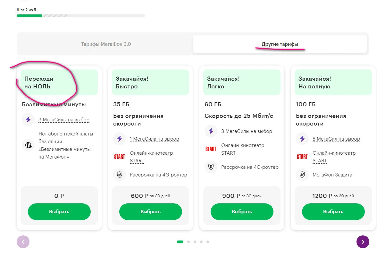377x253 pixels.
Task: Click the START logo in the Закачайся! Быстро card
Action: point(120,157)
